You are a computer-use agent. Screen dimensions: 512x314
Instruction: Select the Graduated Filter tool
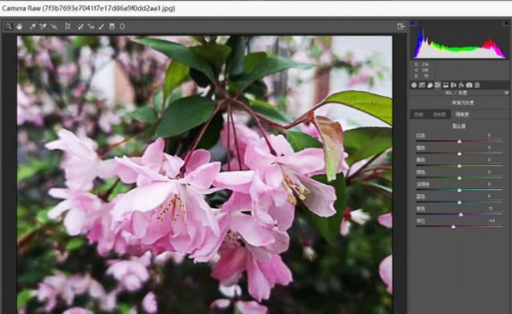[112, 27]
